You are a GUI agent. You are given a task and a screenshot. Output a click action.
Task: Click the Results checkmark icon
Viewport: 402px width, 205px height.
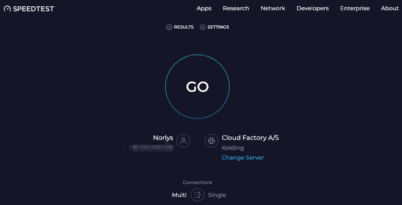[x=169, y=27]
